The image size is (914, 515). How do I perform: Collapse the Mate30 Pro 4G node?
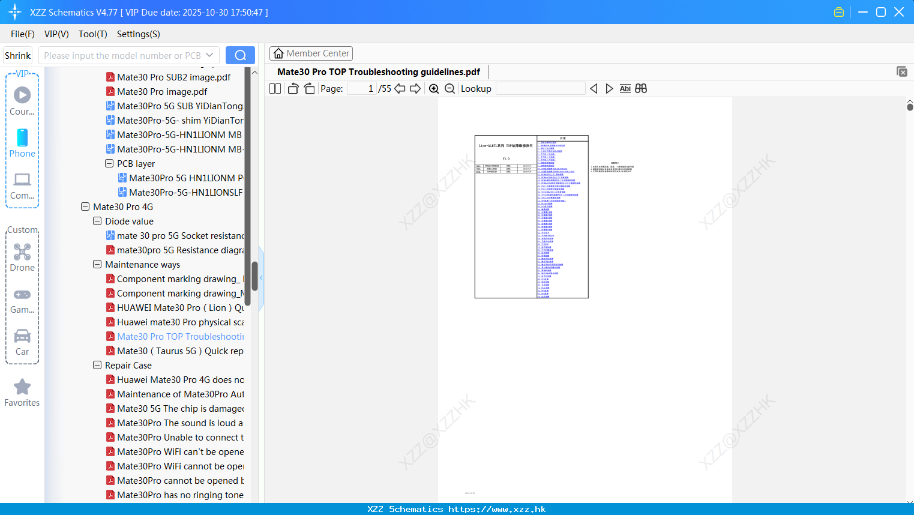(x=85, y=206)
